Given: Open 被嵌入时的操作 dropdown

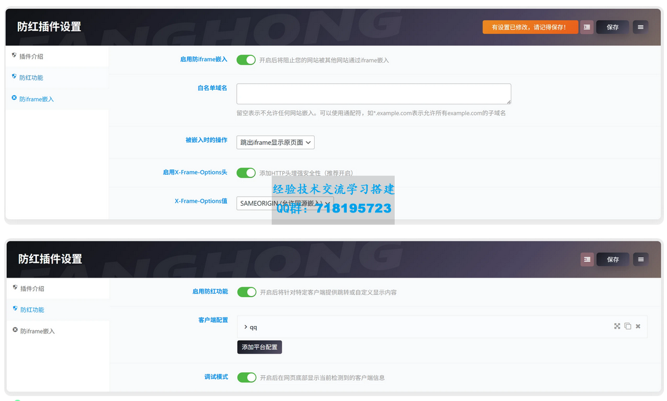Looking at the screenshot, I should pyautogui.click(x=275, y=142).
